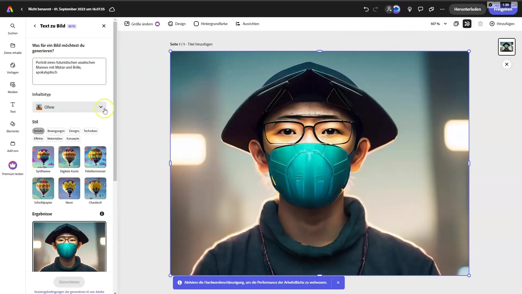Open the comments speech bubble icon
The image size is (522, 294).
point(421,9)
